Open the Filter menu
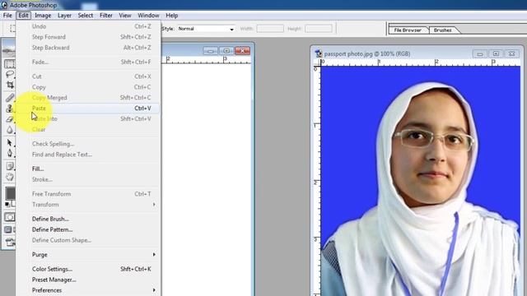The height and width of the screenshot is (296, 527). pyautogui.click(x=106, y=16)
